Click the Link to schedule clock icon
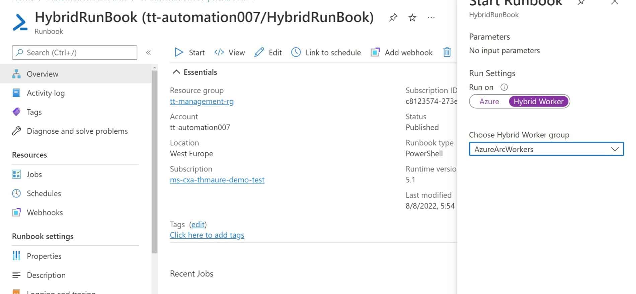The height and width of the screenshot is (294, 636). [x=296, y=52]
